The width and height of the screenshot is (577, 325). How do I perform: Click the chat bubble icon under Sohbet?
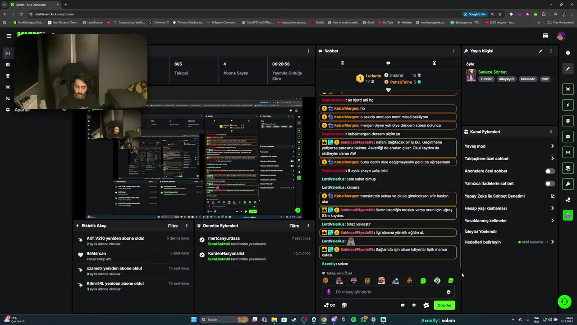click(388, 63)
